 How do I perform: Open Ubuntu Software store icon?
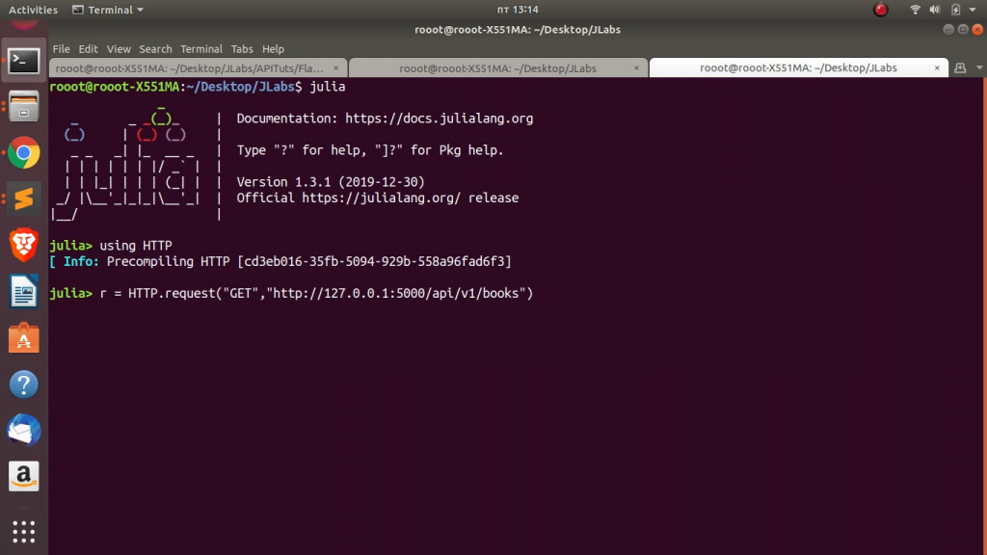click(x=24, y=337)
